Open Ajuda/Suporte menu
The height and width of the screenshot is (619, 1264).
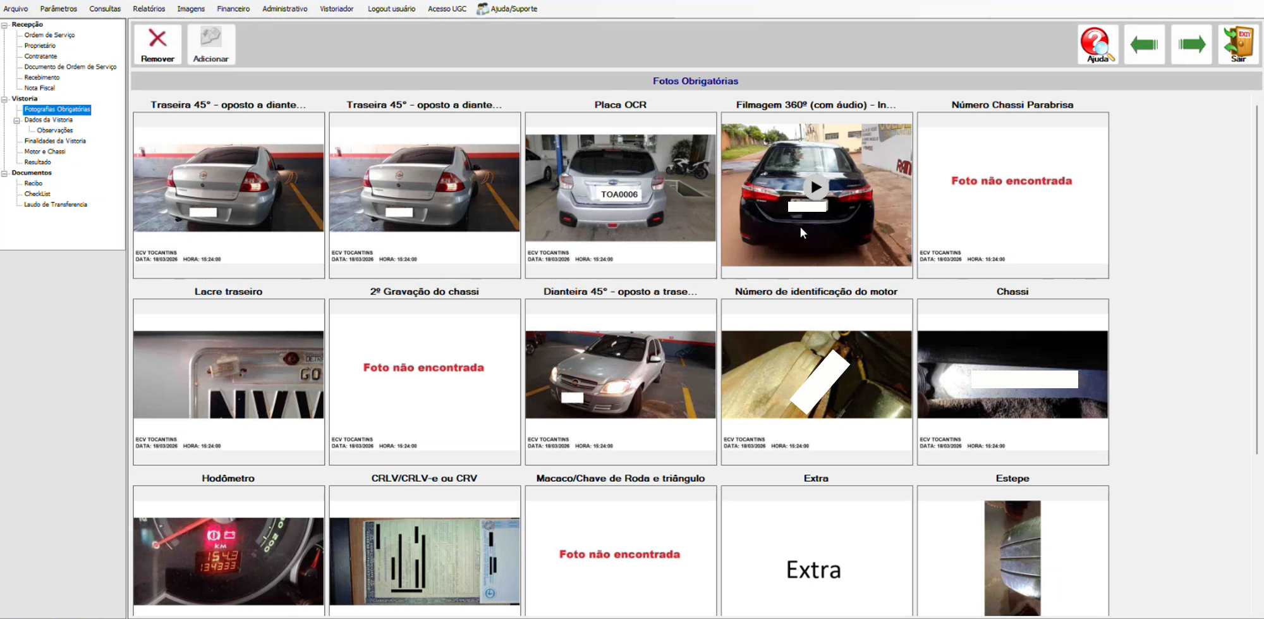tap(507, 9)
